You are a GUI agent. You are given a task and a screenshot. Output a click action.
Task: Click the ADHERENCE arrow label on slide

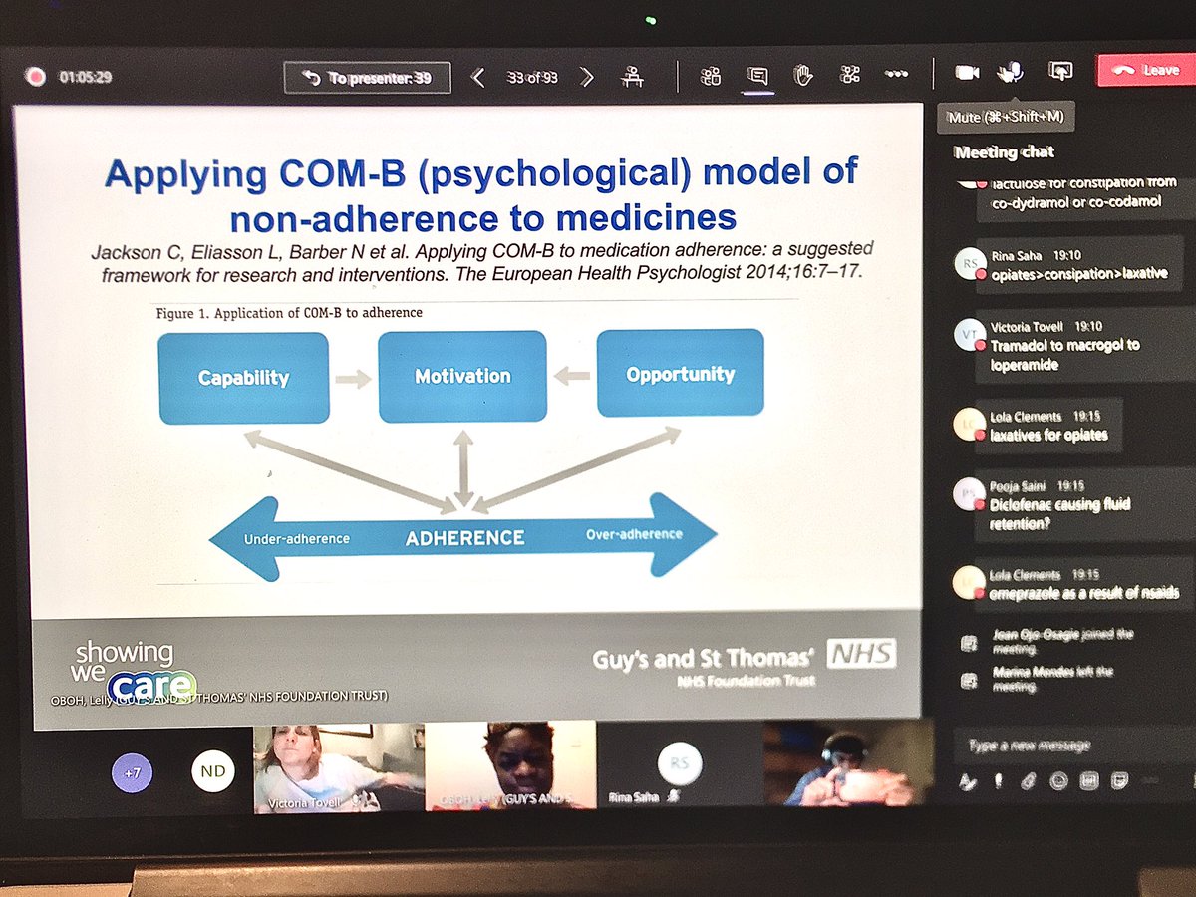click(464, 538)
